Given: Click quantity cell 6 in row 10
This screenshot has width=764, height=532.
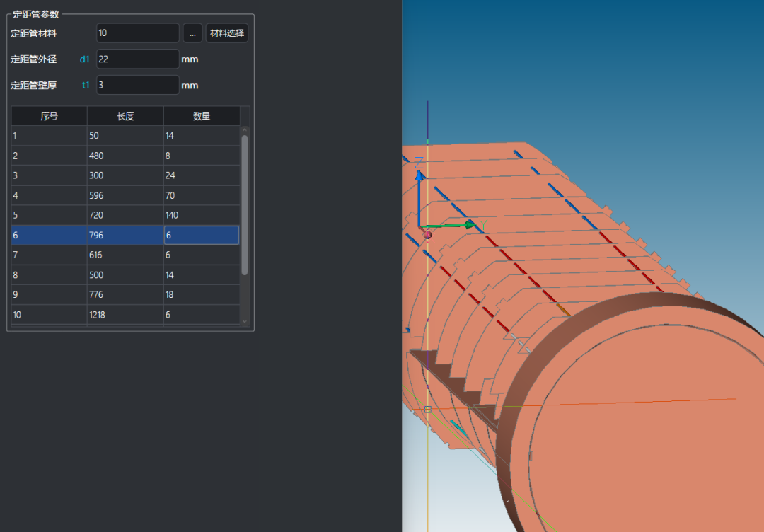Looking at the screenshot, I should 202,314.
